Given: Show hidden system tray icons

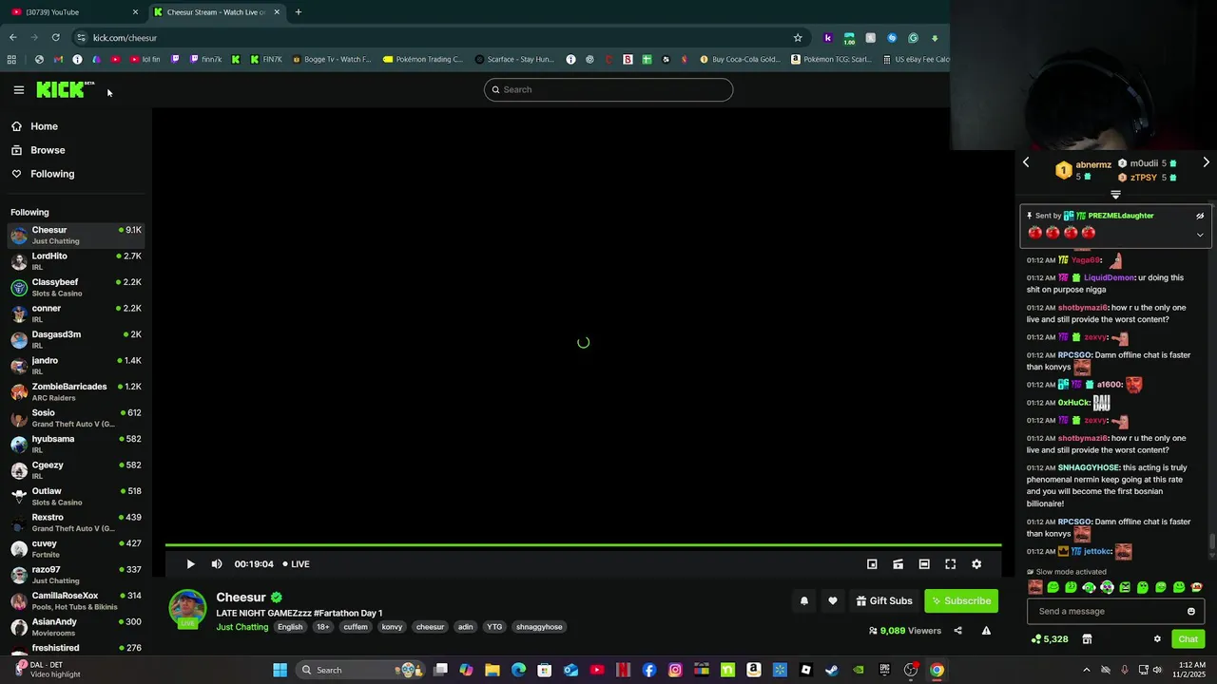Looking at the screenshot, I should click(x=1087, y=670).
